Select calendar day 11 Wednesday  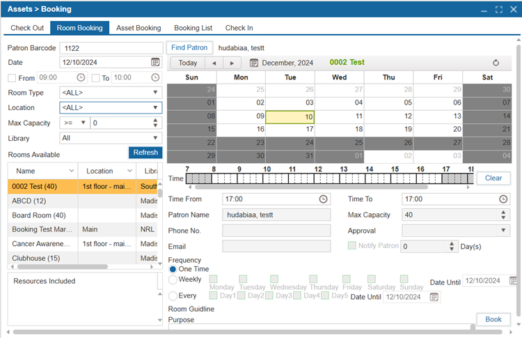(339, 116)
